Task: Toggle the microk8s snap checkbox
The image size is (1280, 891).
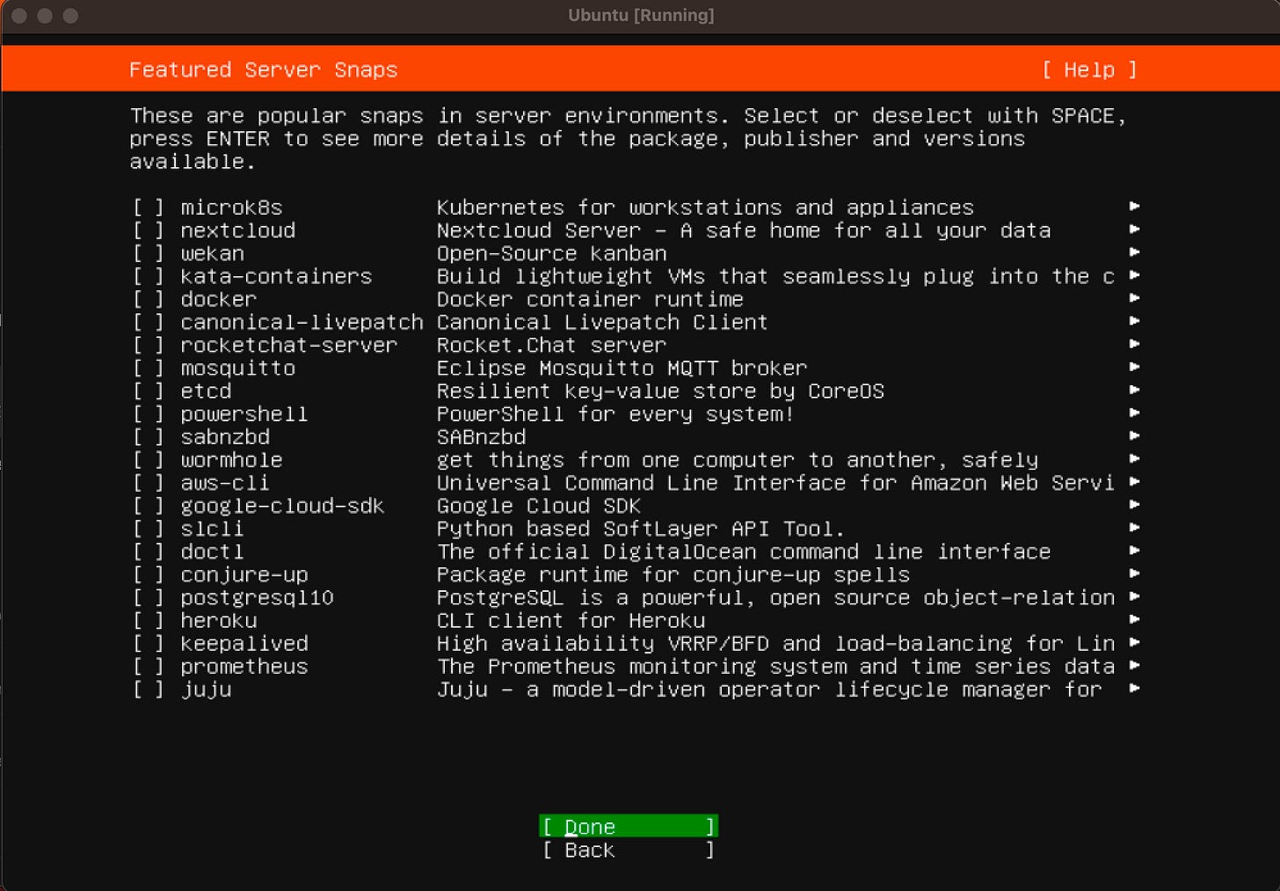Action: (149, 208)
